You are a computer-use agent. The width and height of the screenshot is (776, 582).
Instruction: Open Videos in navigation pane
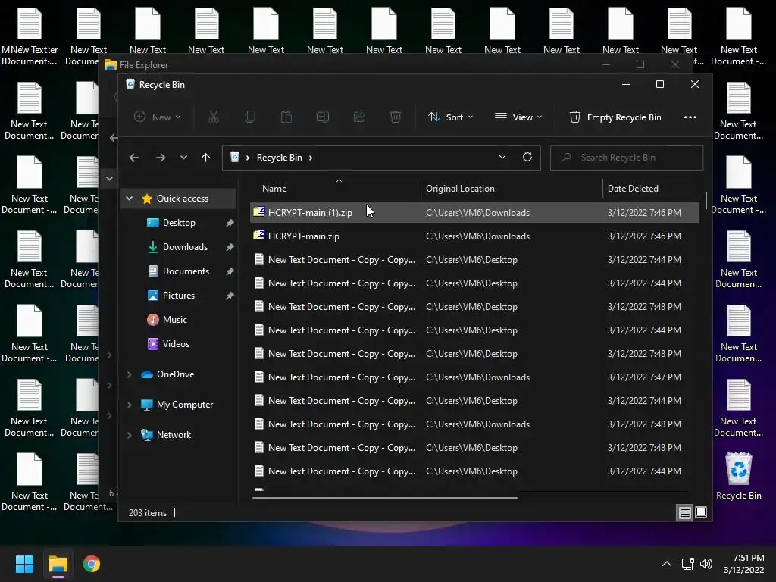176,344
